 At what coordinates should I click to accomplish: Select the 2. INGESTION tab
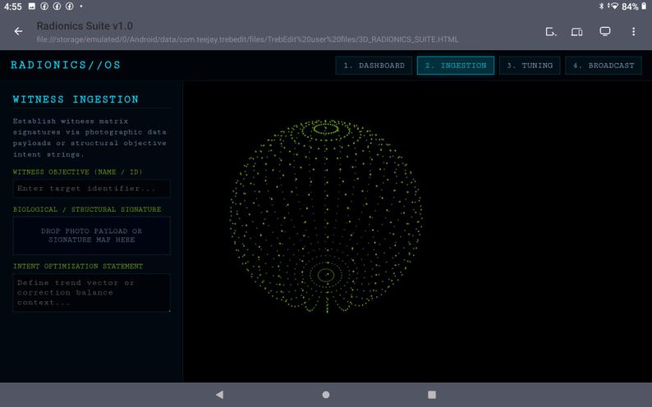456,66
